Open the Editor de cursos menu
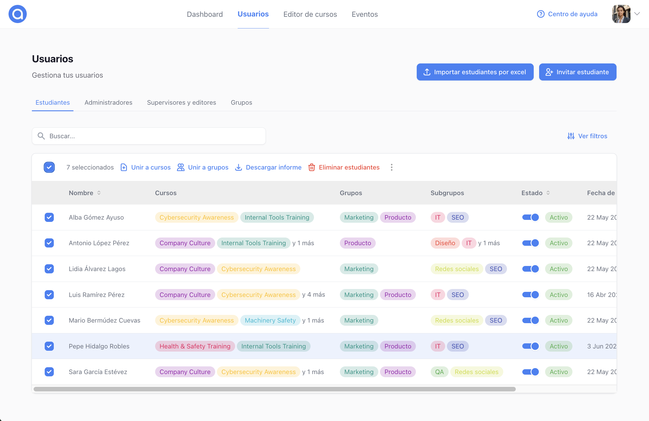Screen dimensions: 649x421 pos(310,14)
